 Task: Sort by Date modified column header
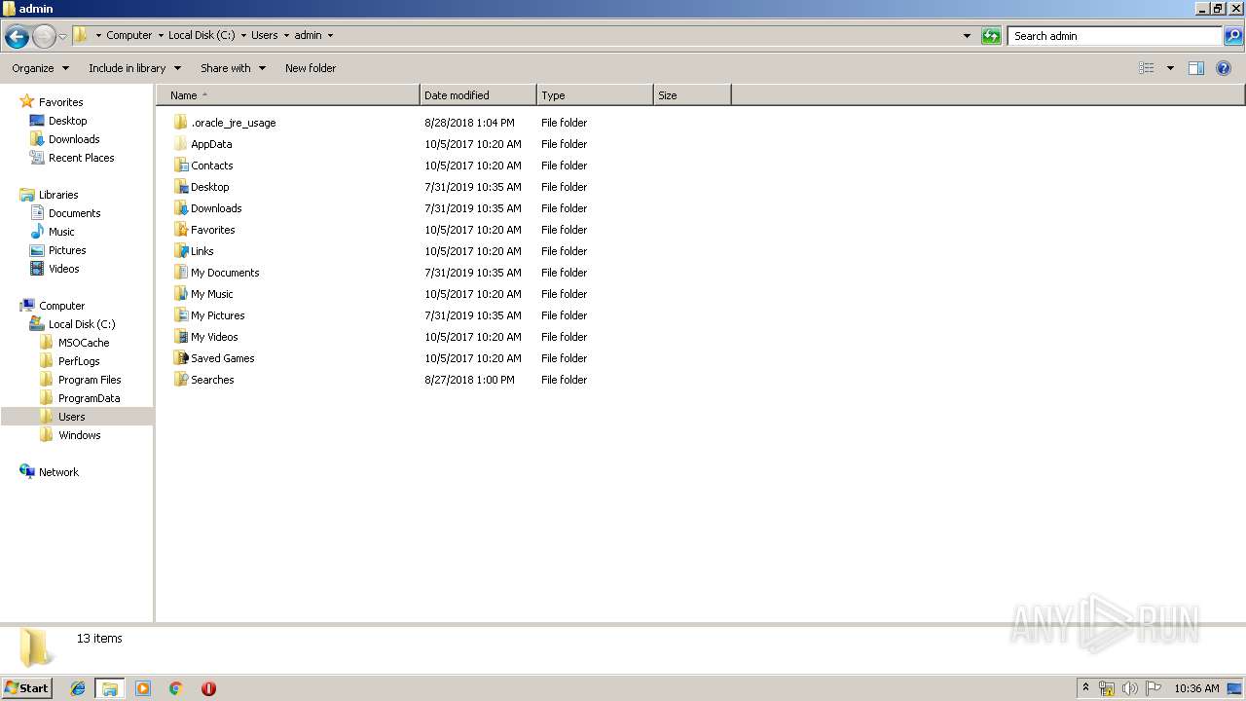tap(478, 95)
